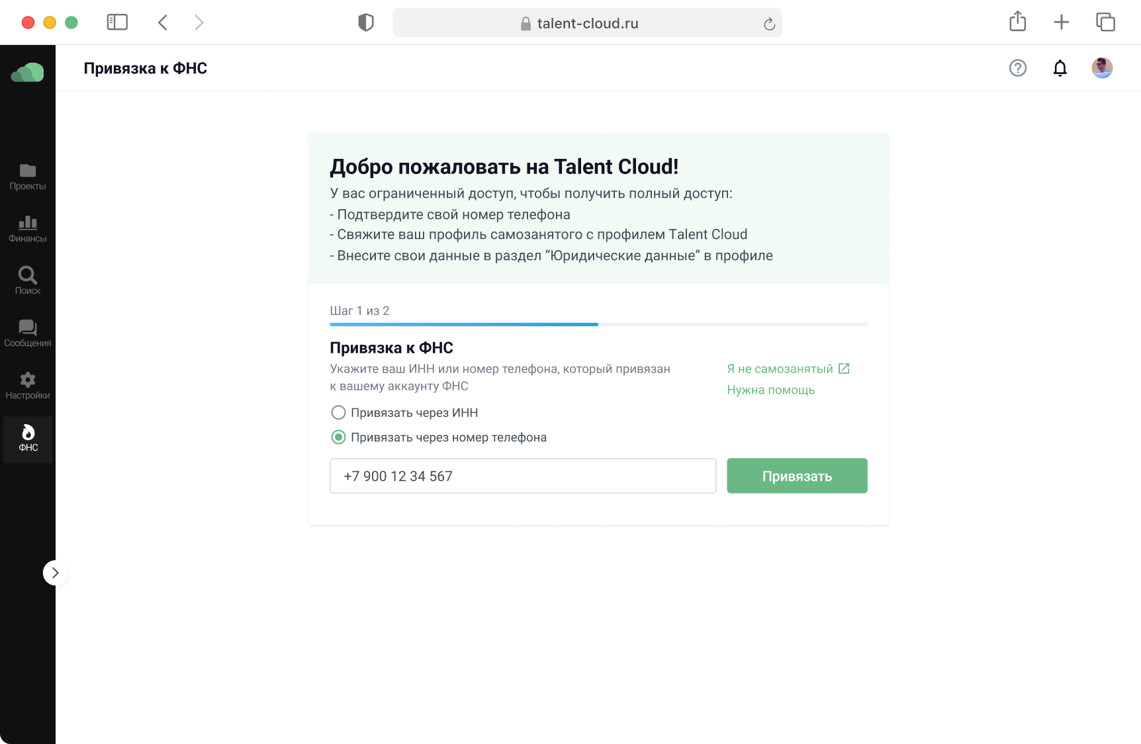
Task: Toggle Safari sidebar panel button
Action: tap(117, 23)
